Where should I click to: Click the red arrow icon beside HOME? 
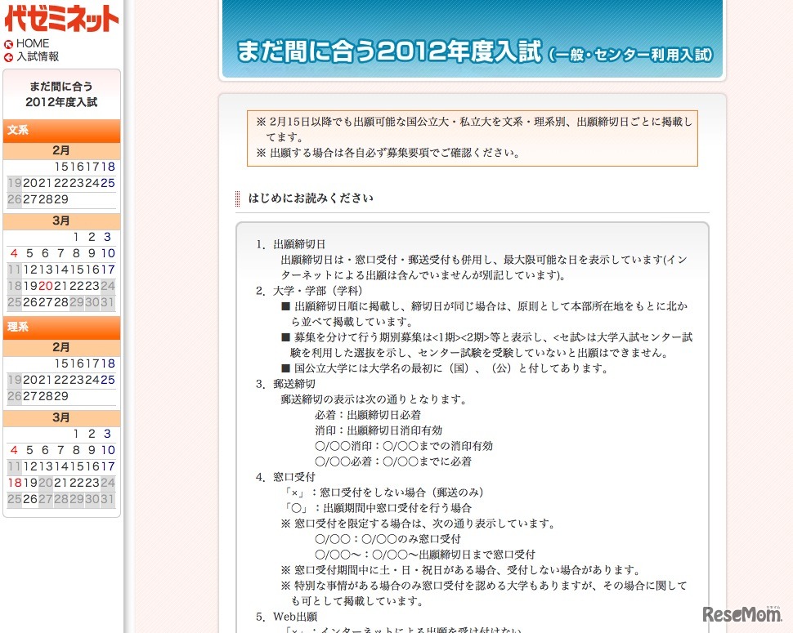[10, 43]
